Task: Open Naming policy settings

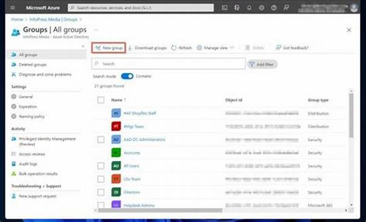Action: 28,116
